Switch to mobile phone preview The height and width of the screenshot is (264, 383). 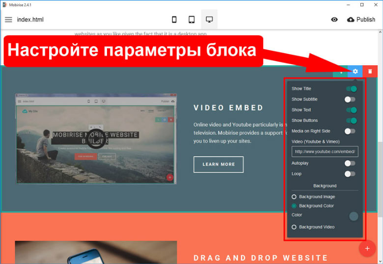tap(174, 20)
